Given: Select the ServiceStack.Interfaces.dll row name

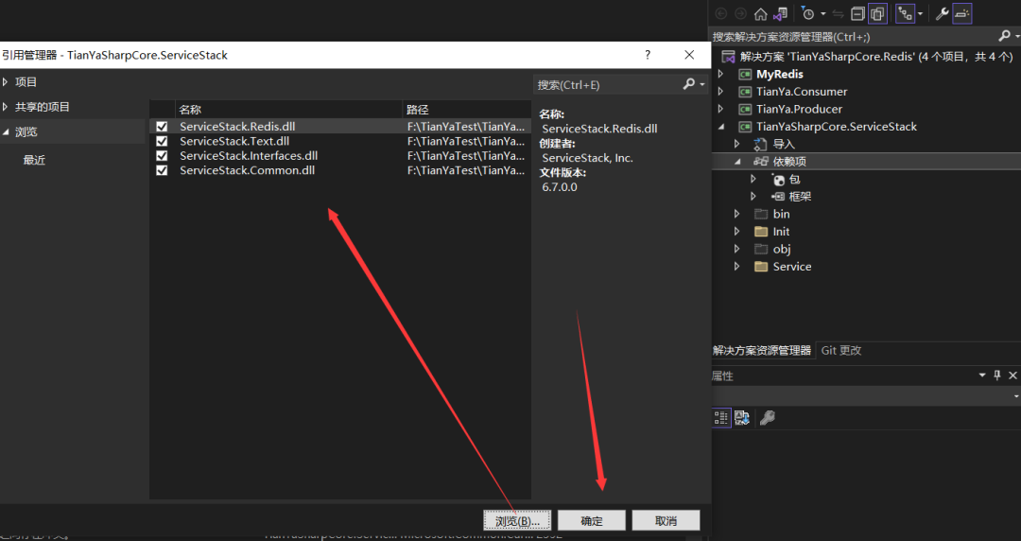Looking at the screenshot, I should click(x=249, y=156).
